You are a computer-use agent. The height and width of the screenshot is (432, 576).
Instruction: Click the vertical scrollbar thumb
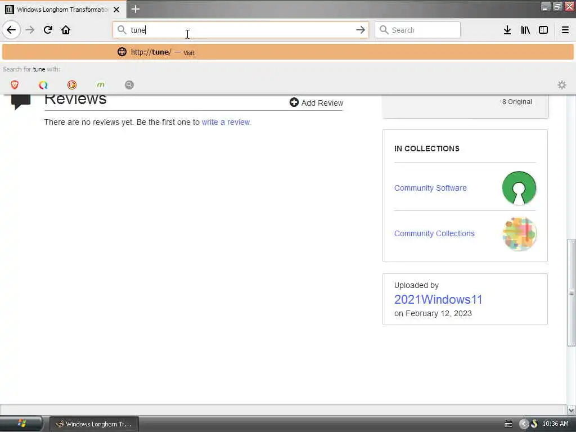click(571, 292)
